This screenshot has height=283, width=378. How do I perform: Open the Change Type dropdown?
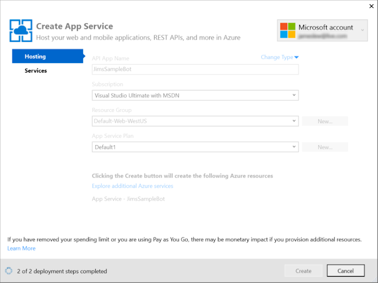(x=279, y=57)
